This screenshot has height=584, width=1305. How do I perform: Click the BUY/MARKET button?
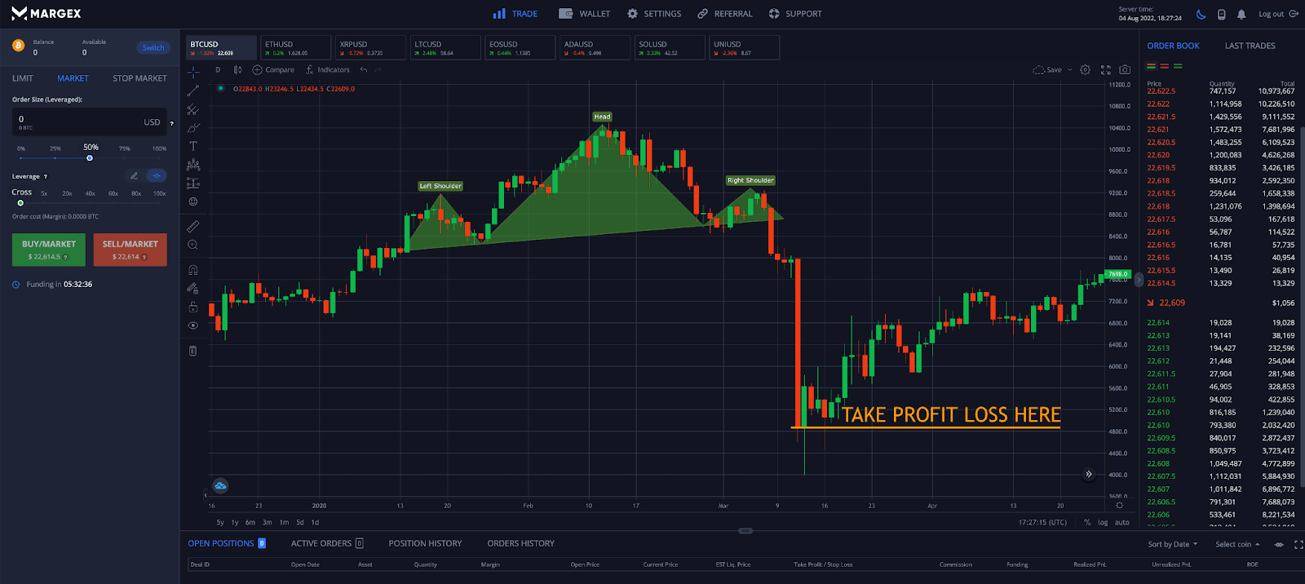pyautogui.click(x=49, y=250)
